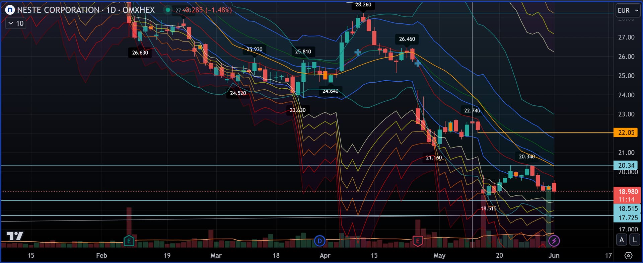The width and height of the screenshot is (643, 263).
Task: Click the Apr label on time axis
Action: (325, 255)
